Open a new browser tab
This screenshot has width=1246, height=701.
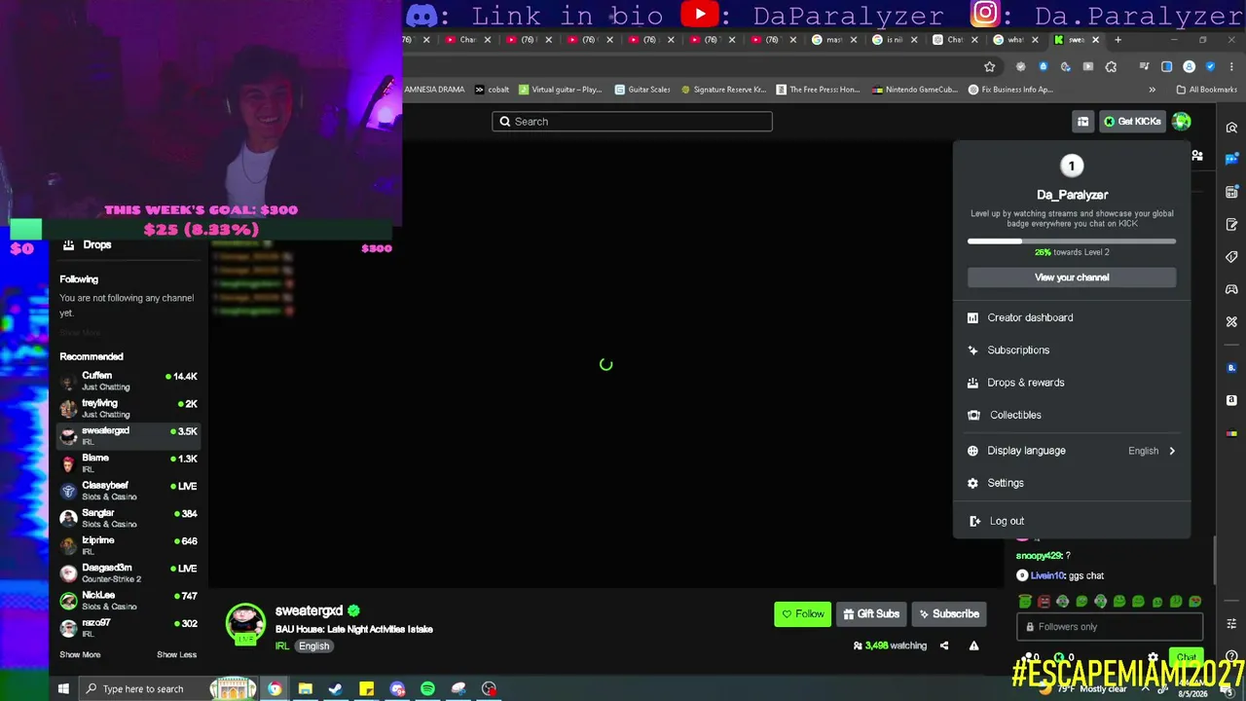(1118, 40)
